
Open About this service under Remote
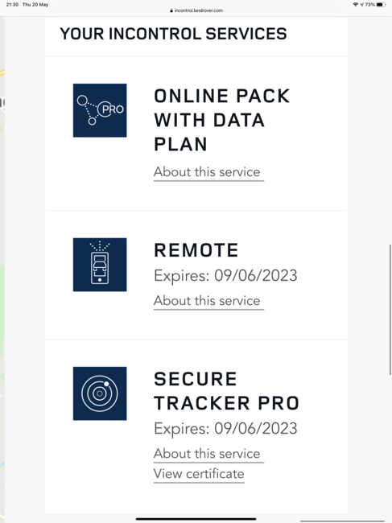pos(208,301)
